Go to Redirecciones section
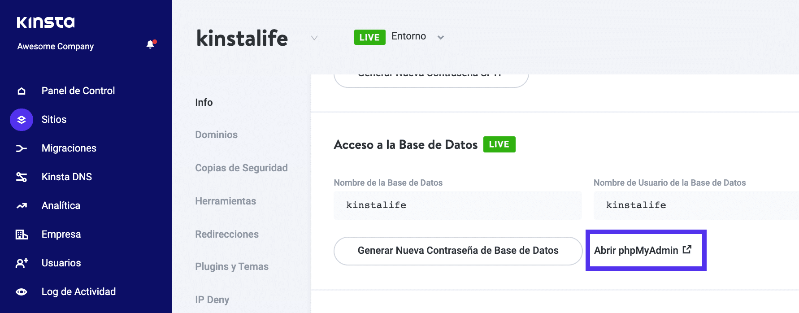 click(227, 234)
